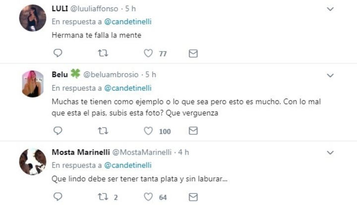The width and height of the screenshot is (357, 205).
Task: Like LULI's tweet with 77 likes
Action: (148, 53)
